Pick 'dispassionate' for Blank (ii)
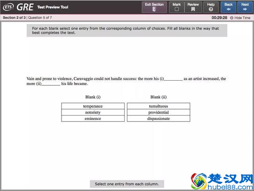 click(x=158, y=118)
